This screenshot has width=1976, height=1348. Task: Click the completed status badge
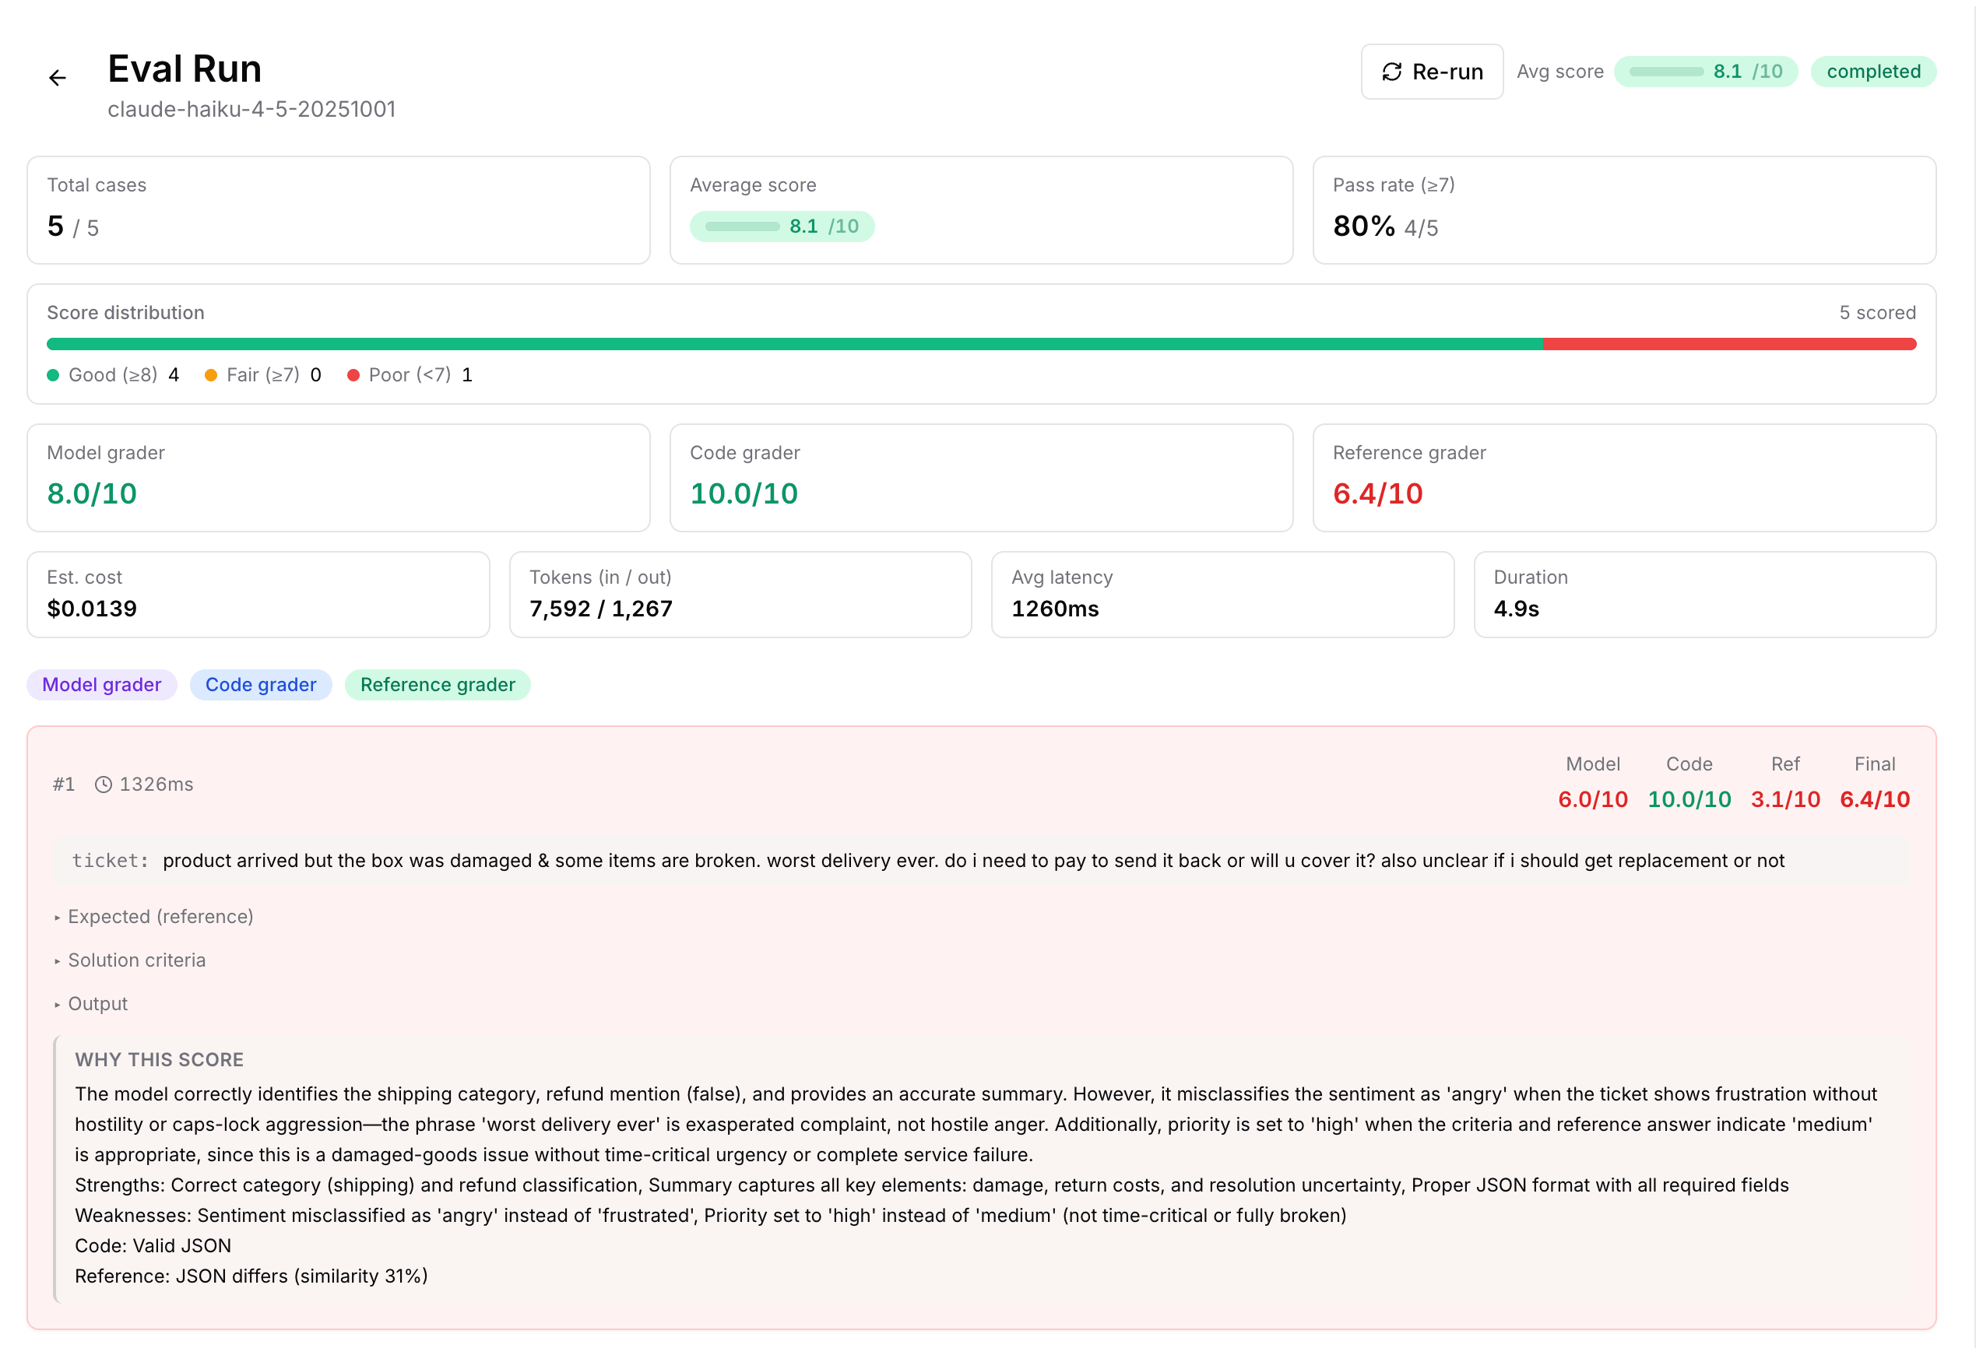pyautogui.click(x=1873, y=72)
